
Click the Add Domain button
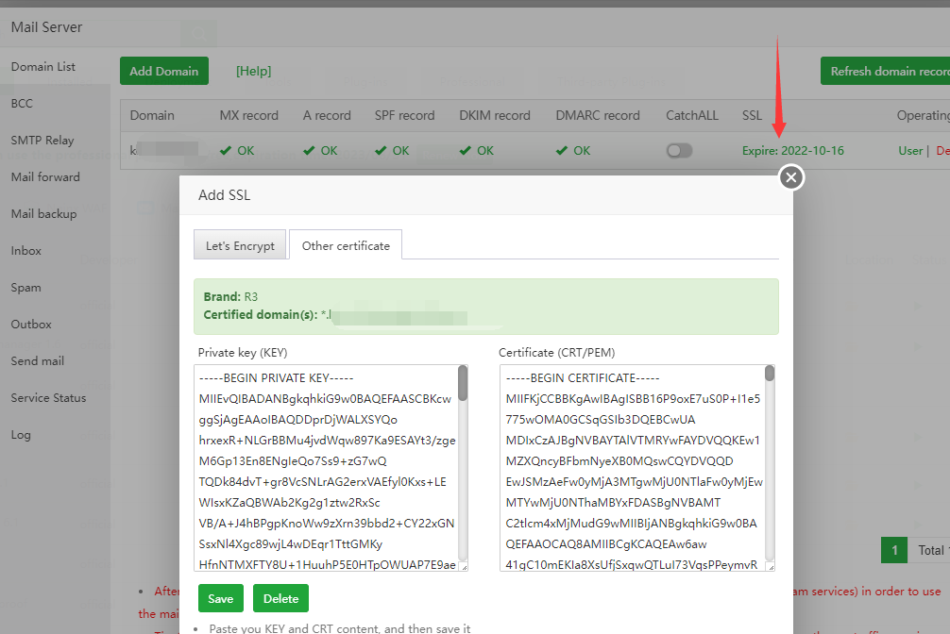point(164,71)
